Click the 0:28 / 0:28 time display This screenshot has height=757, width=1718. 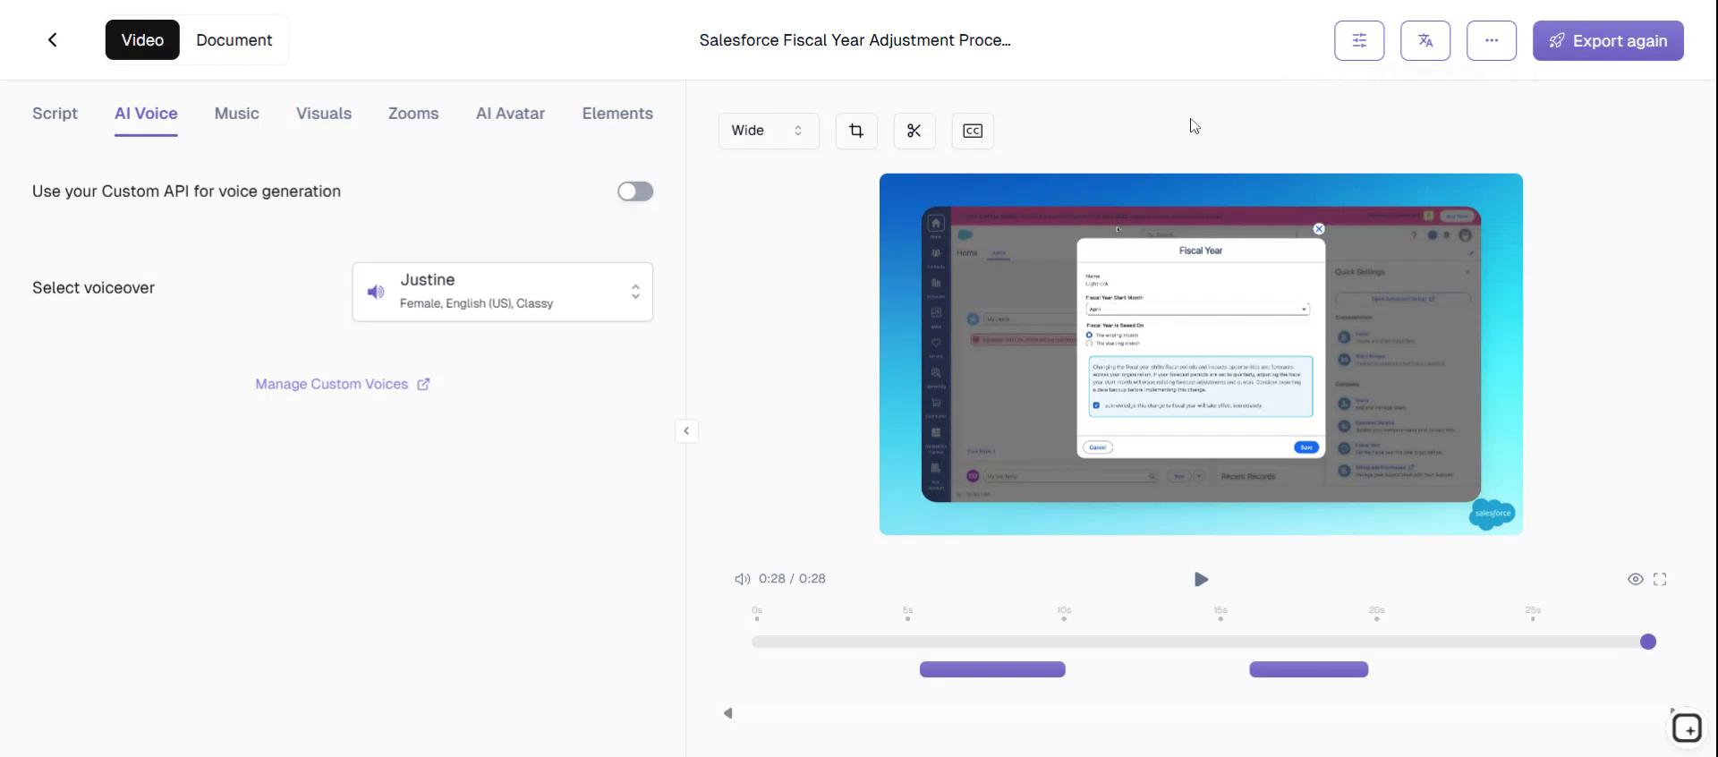tap(792, 579)
